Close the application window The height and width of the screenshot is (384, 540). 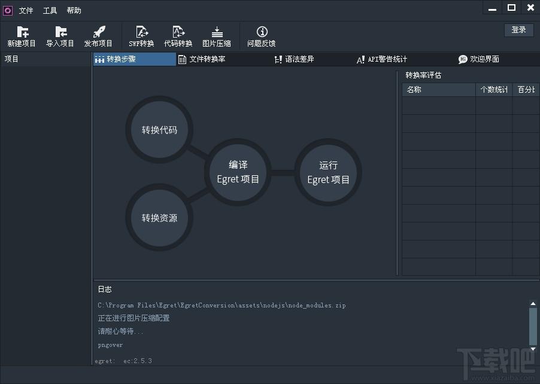click(x=530, y=8)
